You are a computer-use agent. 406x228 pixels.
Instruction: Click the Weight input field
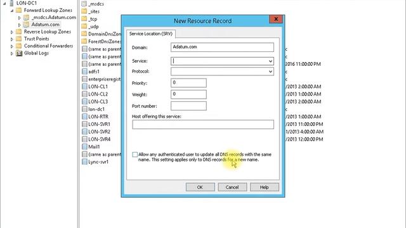click(188, 94)
